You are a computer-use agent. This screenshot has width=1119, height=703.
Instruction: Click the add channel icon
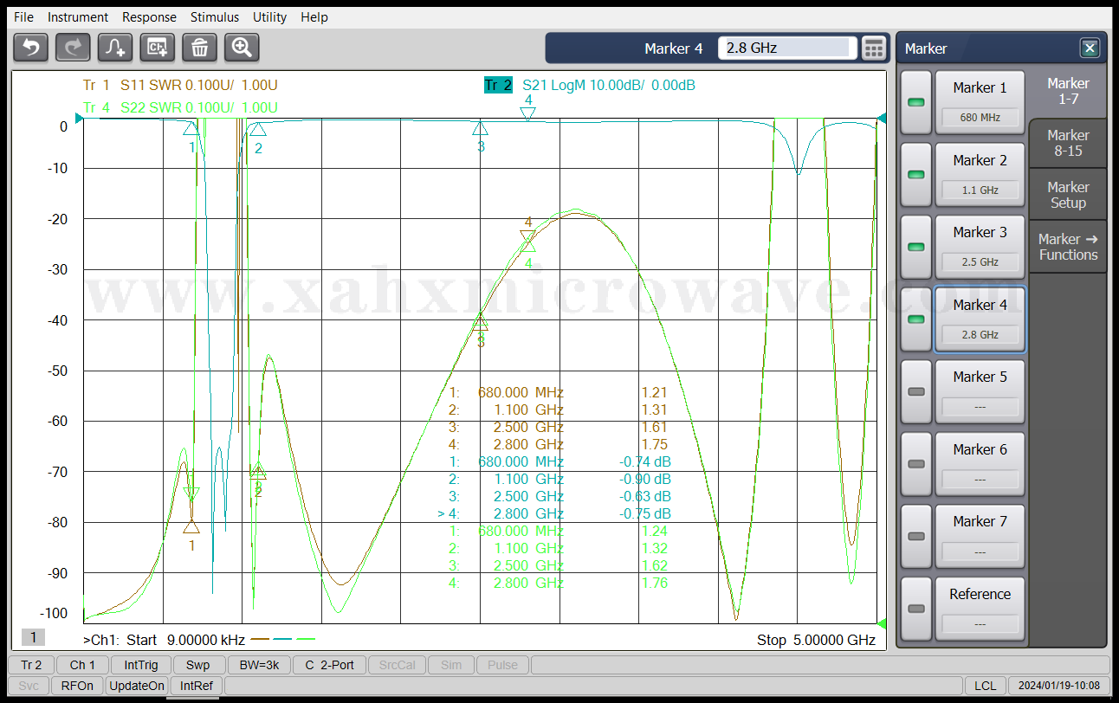pyautogui.click(x=158, y=48)
